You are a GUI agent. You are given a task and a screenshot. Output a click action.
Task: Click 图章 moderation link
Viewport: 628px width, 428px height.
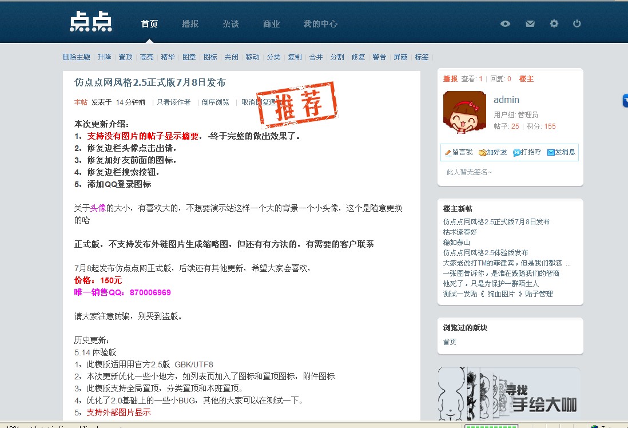coord(189,57)
